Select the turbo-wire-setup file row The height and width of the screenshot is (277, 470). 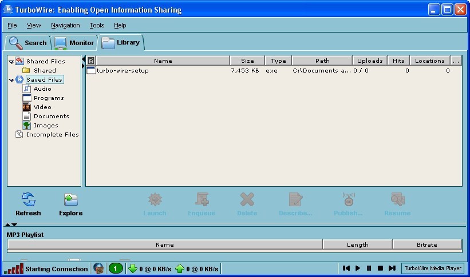(122, 71)
